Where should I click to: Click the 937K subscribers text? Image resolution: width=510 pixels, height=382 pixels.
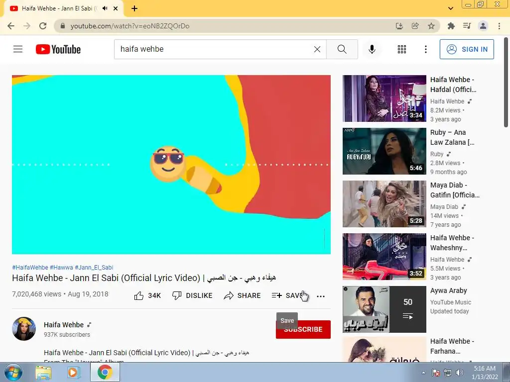(x=67, y=335)
